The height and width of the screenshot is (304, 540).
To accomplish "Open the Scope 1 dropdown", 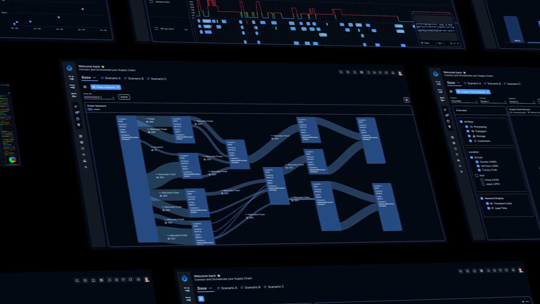I will pyautogui.click(x=493, y=102).
